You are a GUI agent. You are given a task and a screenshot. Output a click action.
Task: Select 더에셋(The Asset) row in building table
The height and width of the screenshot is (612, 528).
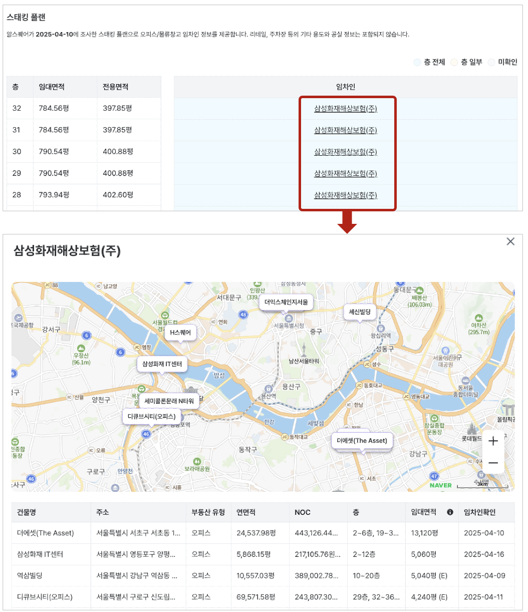tap(263, 533)
